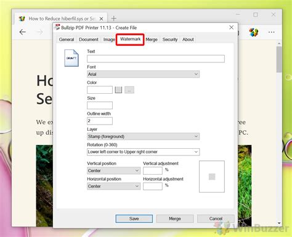Click the Bullzip printer icon in title bar
The height and width of the screenshot is (237, 292).
pos(57,27)
